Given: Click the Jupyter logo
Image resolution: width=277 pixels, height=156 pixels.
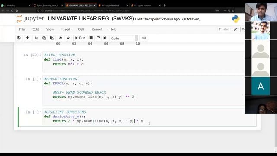Looking at the screenshot, I should 30,19.
